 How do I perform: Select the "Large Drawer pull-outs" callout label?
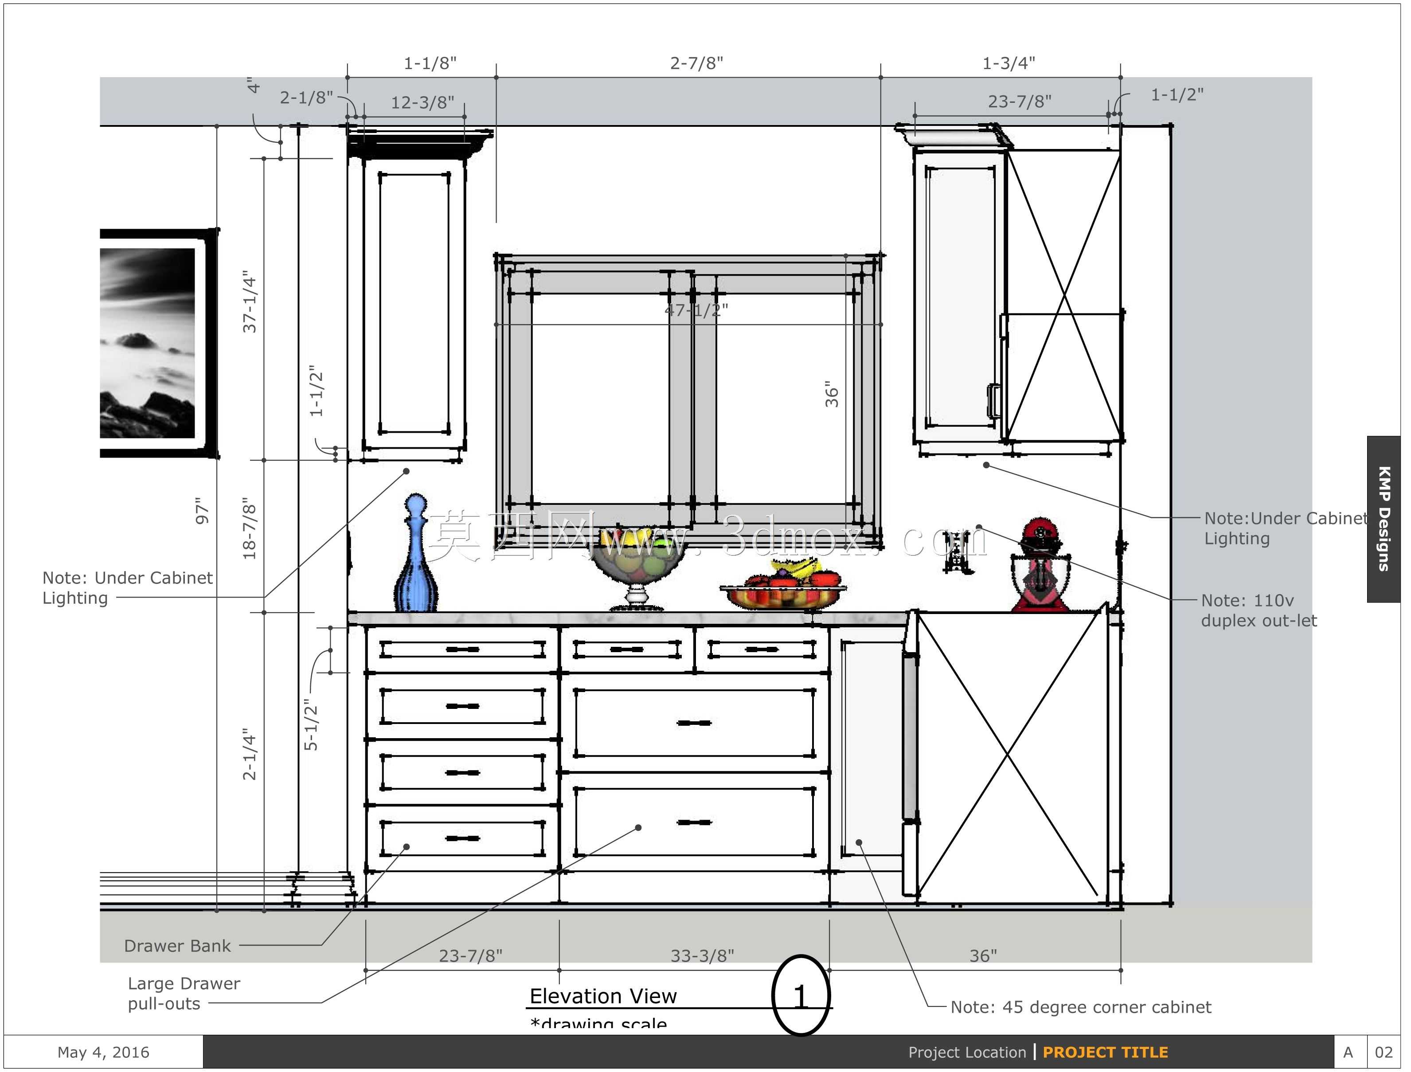click(184, 994)
